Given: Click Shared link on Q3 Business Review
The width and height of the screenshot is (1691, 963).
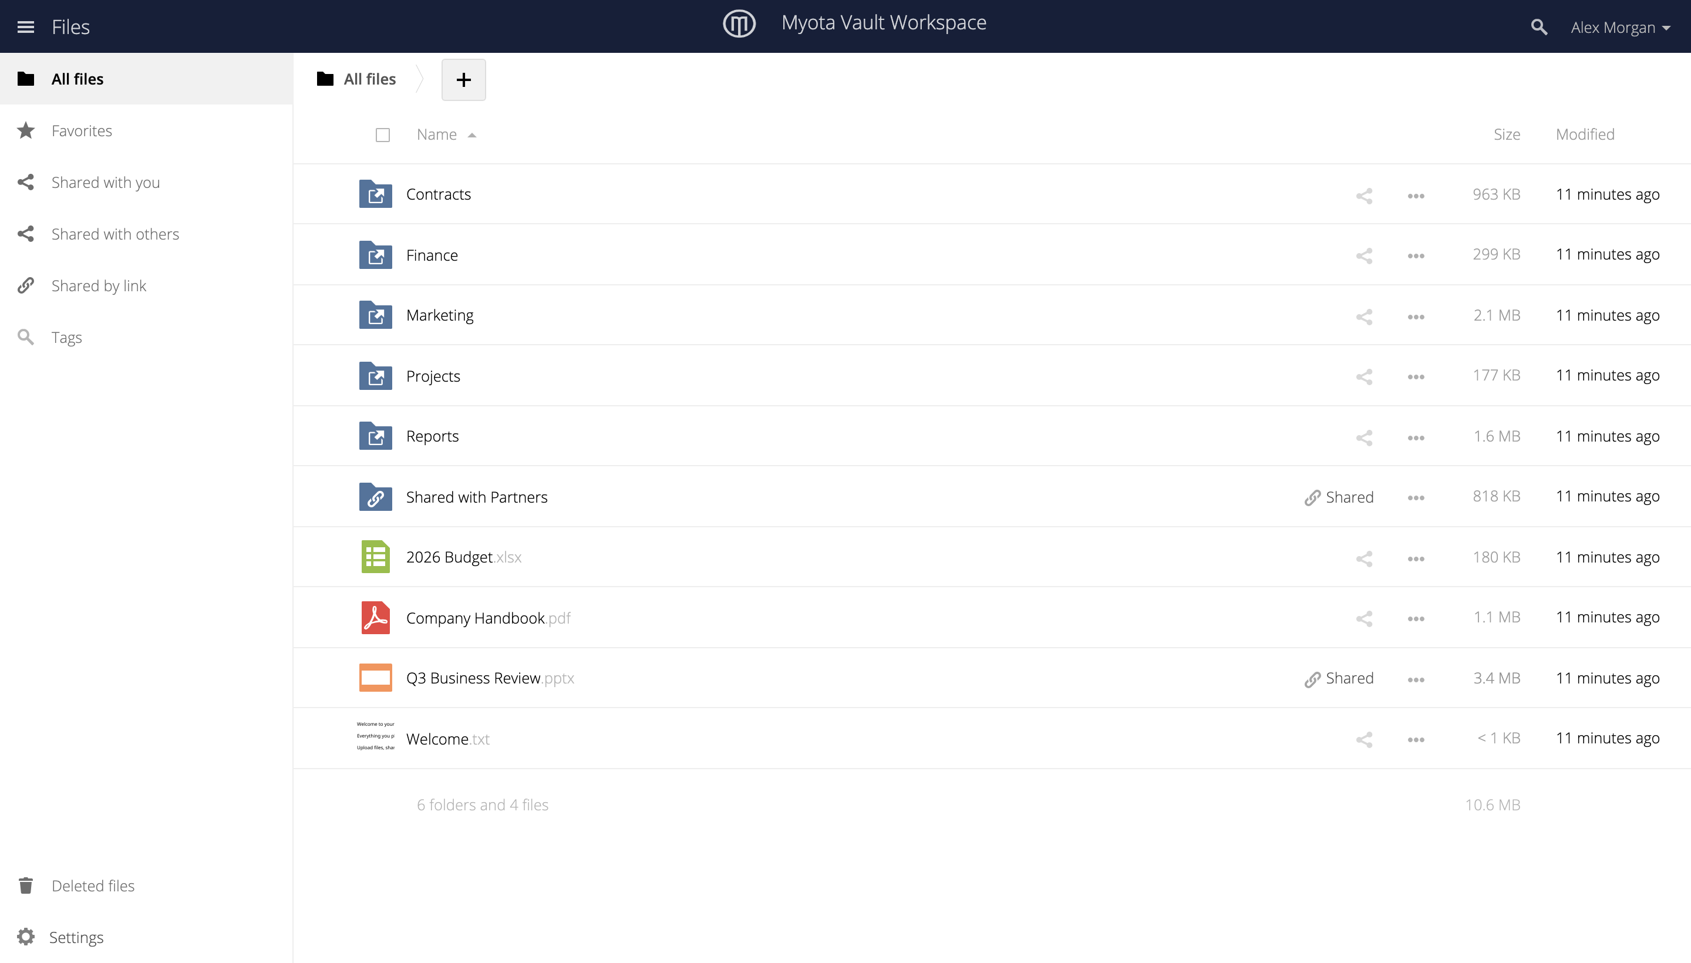Looking at the screenshot, I should [x=1339, y=678].
